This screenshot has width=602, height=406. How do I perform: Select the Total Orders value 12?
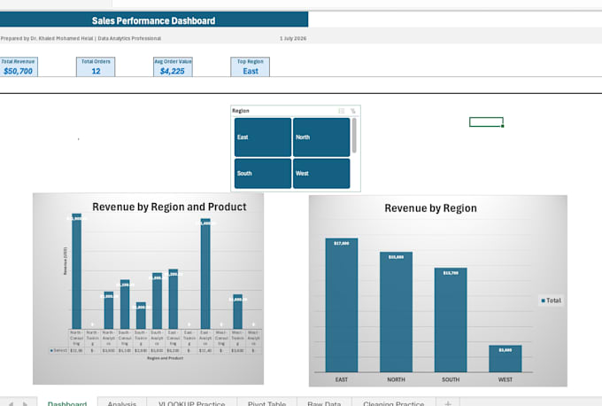click(96, 71)
